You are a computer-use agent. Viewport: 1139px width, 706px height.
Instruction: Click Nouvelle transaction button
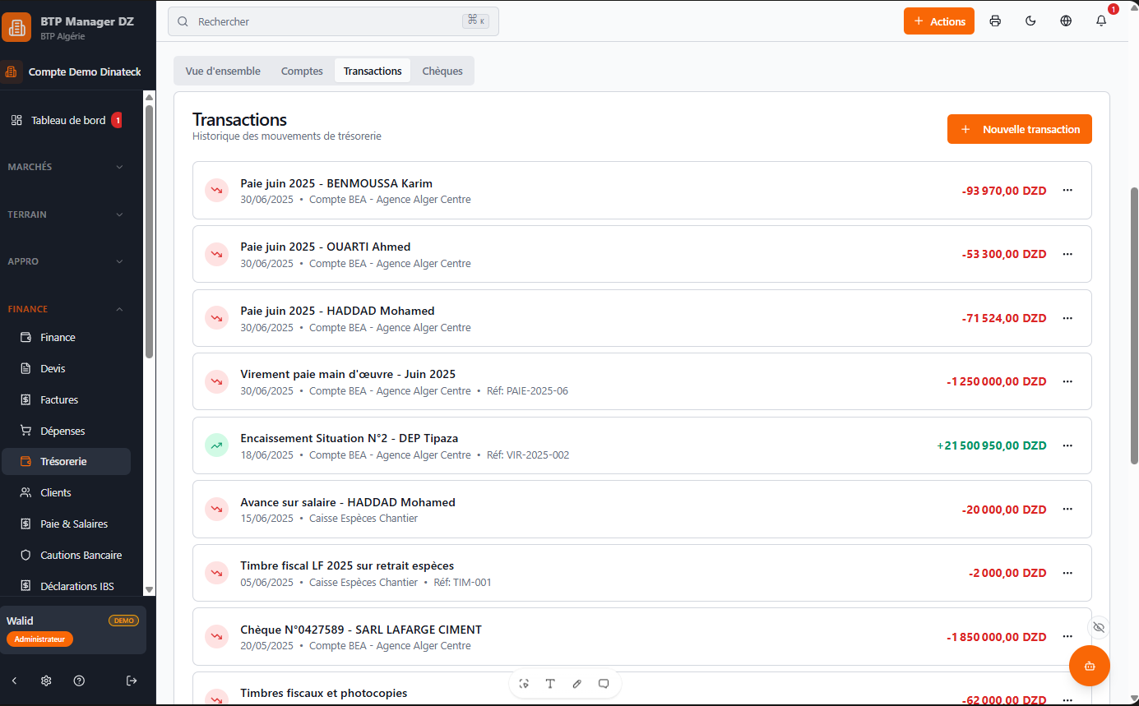[1020, 129]
